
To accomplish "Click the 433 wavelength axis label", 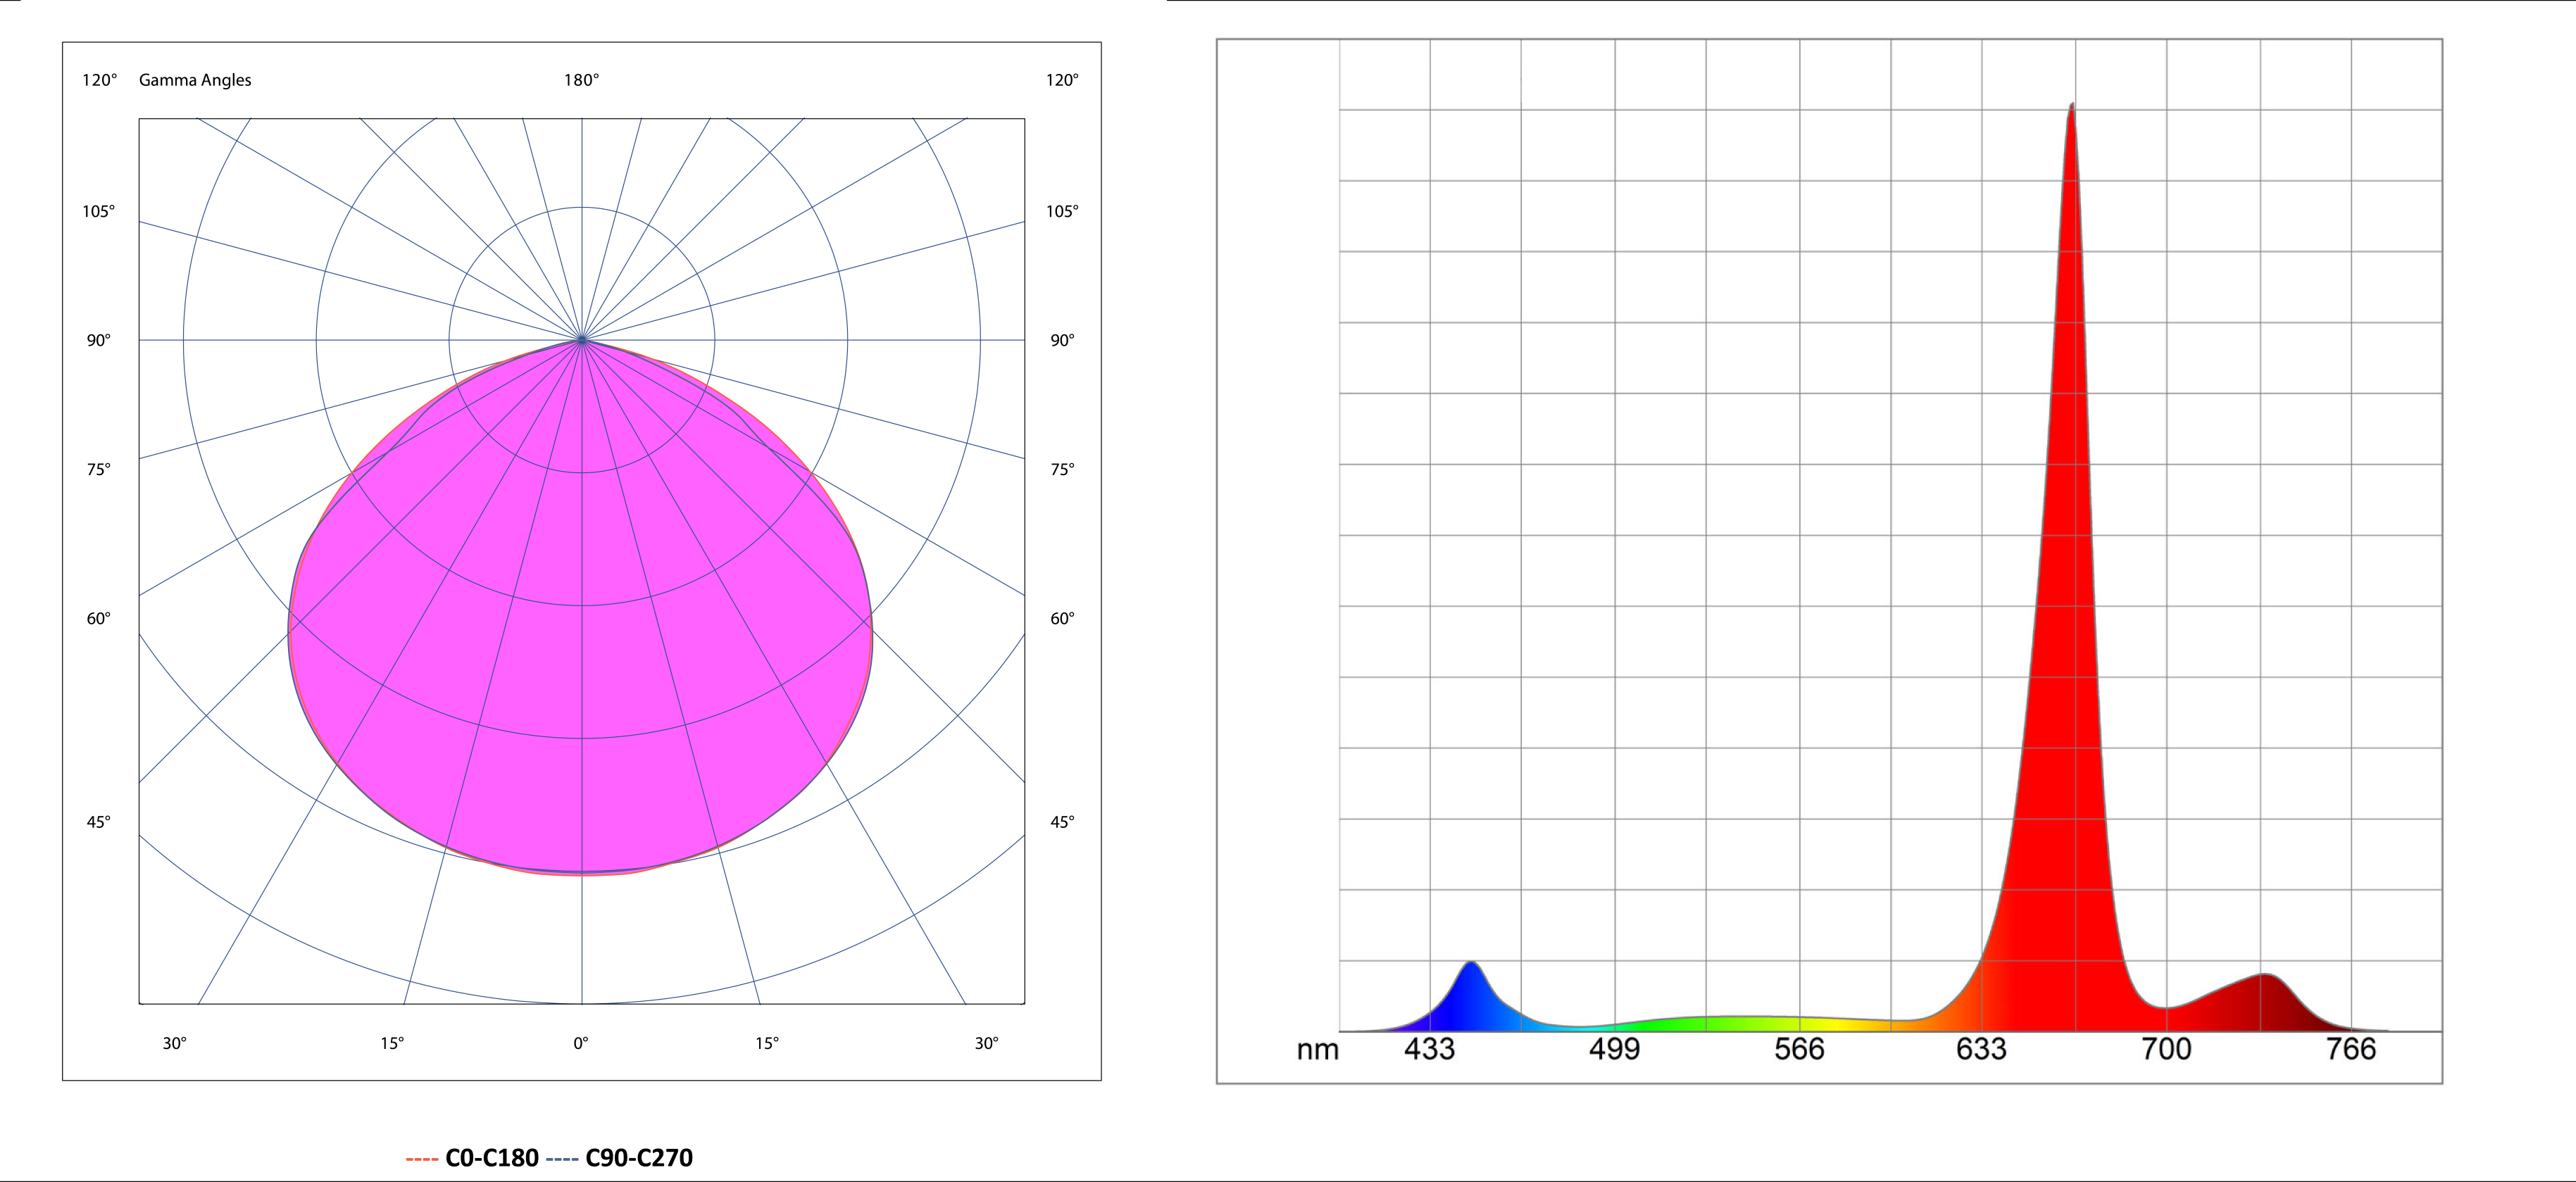I will [x=1429, y=1049].
